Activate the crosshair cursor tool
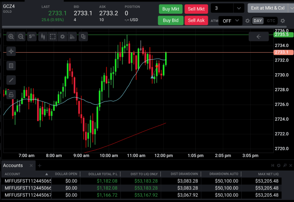 [x=11, y=51]
